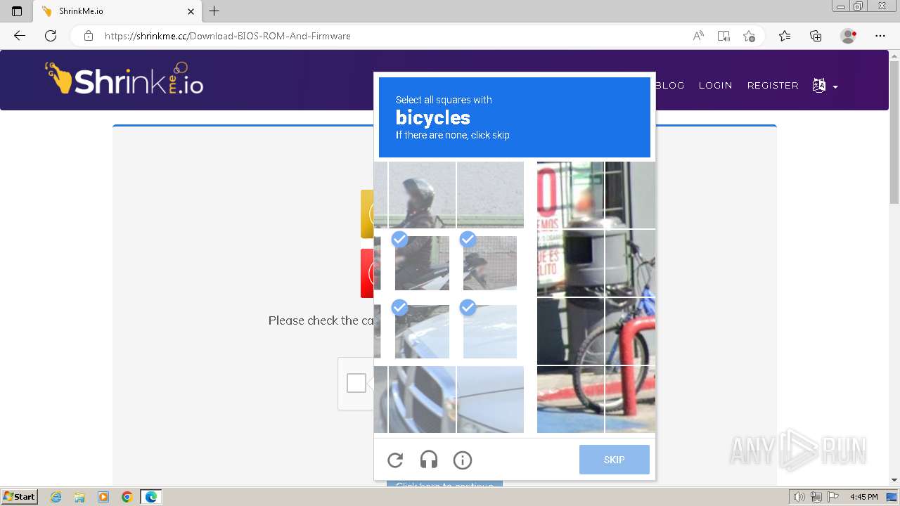Viewport: 900px width, 506px height.
Task: Click the SKIP button
Action: 615,460
